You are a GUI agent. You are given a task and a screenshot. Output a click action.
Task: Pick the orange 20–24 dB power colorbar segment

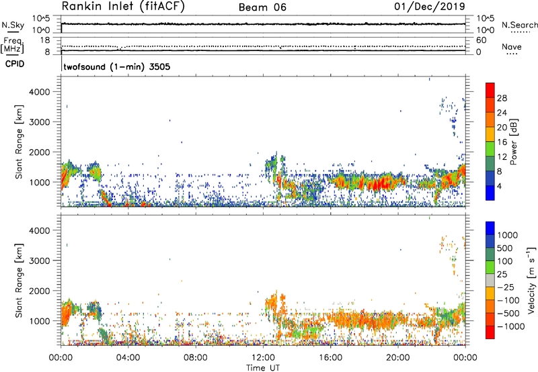click(490, 120)
